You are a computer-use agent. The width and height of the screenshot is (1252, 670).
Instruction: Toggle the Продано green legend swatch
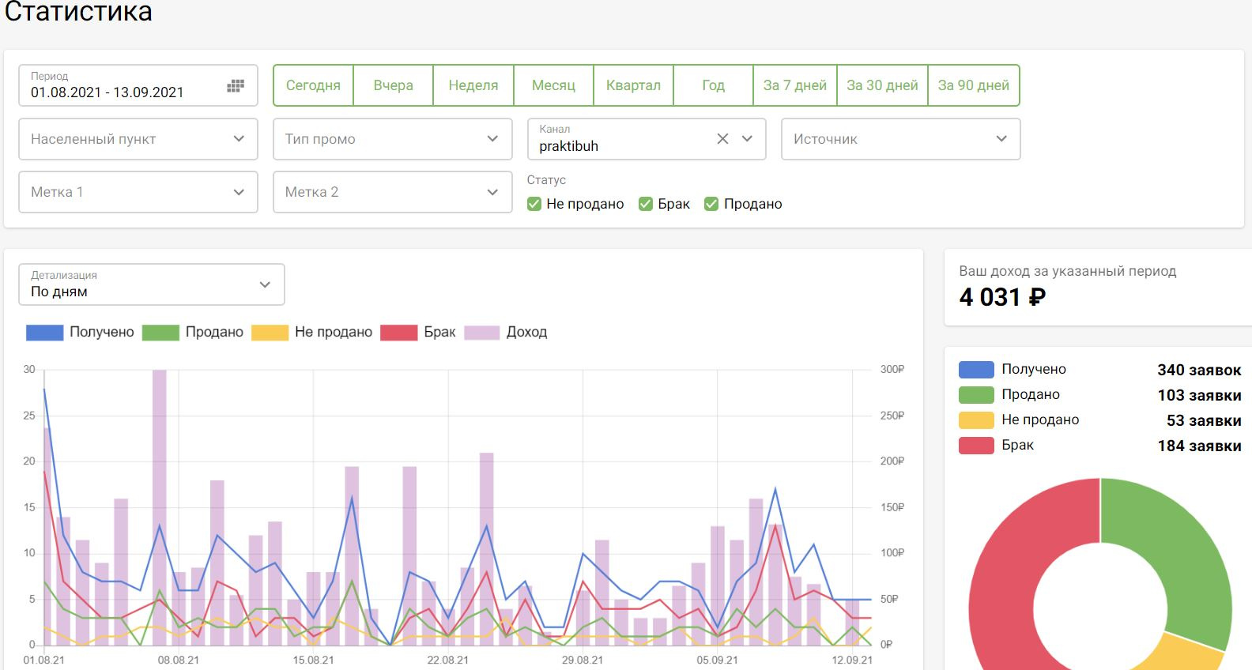160,333
